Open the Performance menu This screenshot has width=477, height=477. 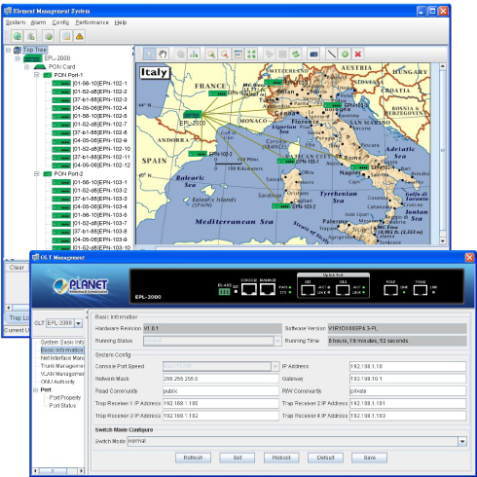click(92, 22)
